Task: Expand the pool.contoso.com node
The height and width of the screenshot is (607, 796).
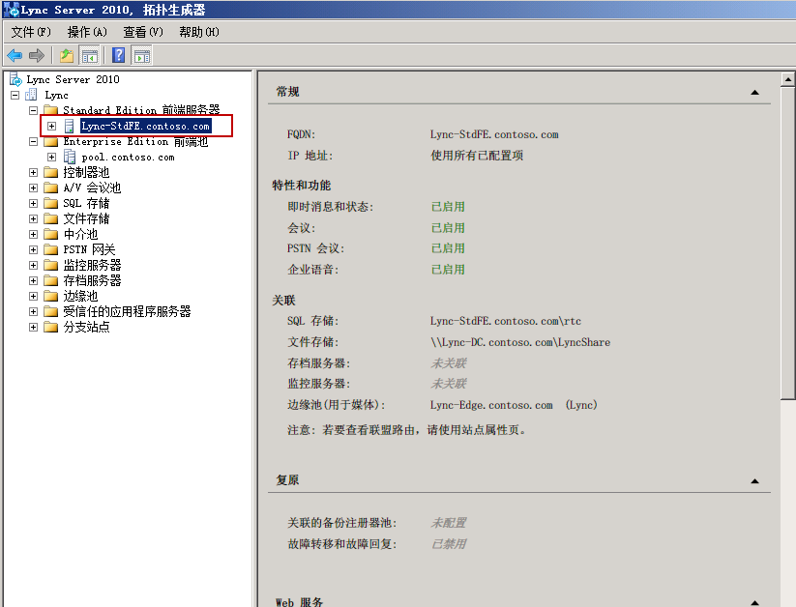Action: click(52, 157)
